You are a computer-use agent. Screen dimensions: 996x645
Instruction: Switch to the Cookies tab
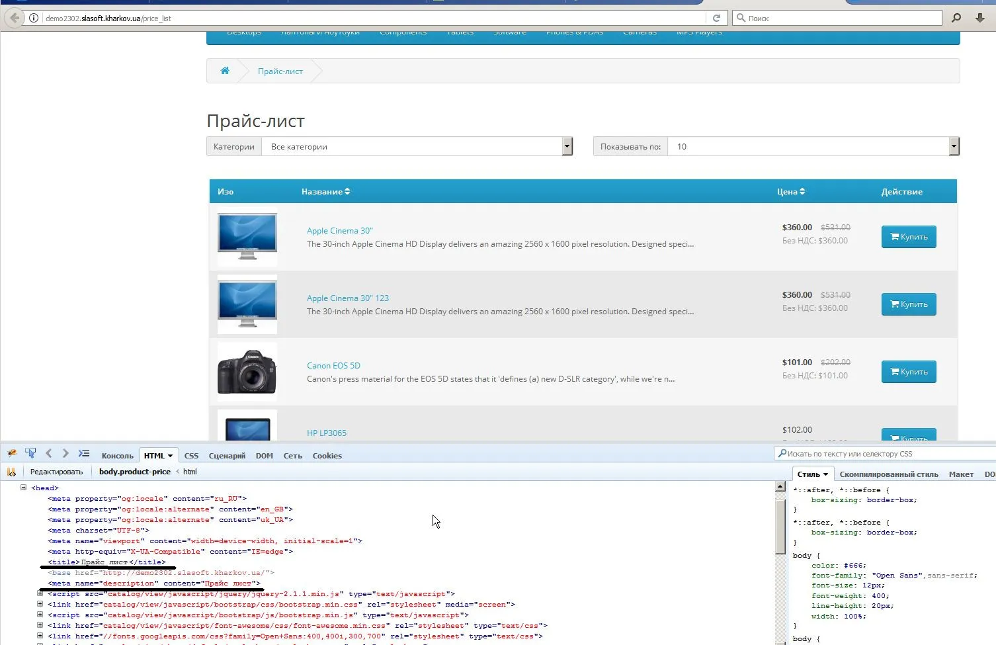point(327,456)
